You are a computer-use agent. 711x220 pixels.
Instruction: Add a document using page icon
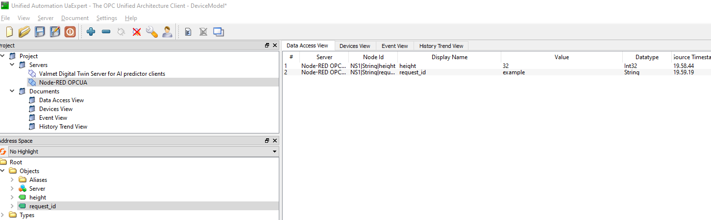point(188,32)
